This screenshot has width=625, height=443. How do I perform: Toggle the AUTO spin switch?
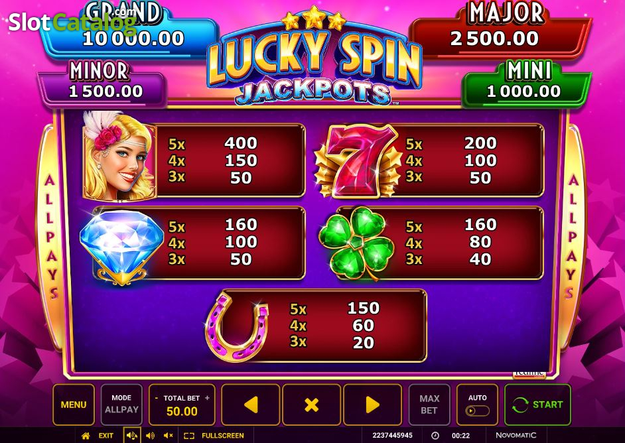click(x=477, y=411)
